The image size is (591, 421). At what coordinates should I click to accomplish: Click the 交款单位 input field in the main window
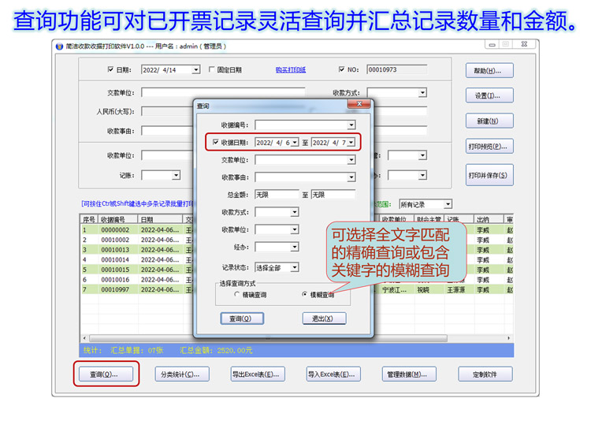coord(223,92)
